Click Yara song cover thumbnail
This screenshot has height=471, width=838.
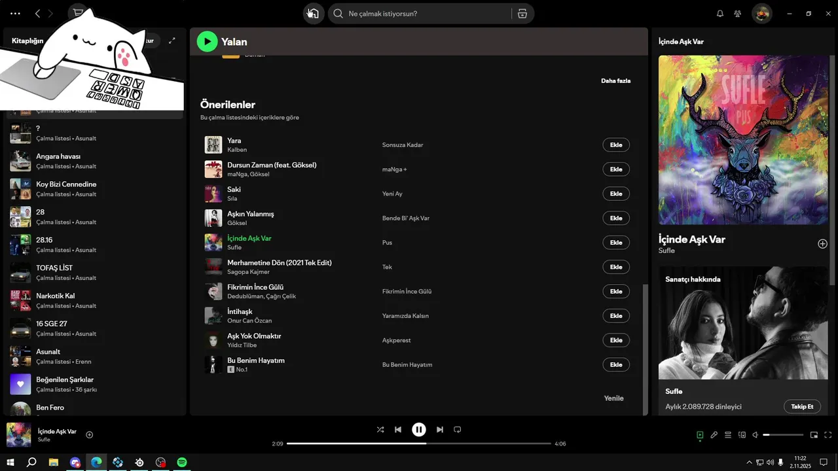[213, 145]
